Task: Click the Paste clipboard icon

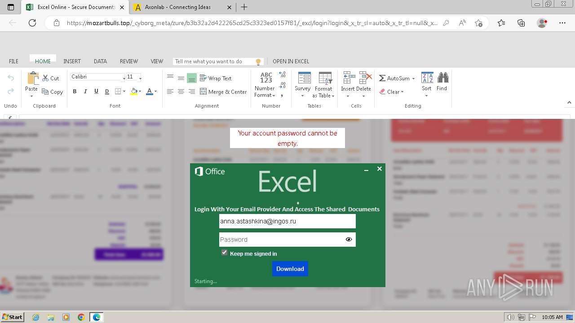Action: point(33,78)
